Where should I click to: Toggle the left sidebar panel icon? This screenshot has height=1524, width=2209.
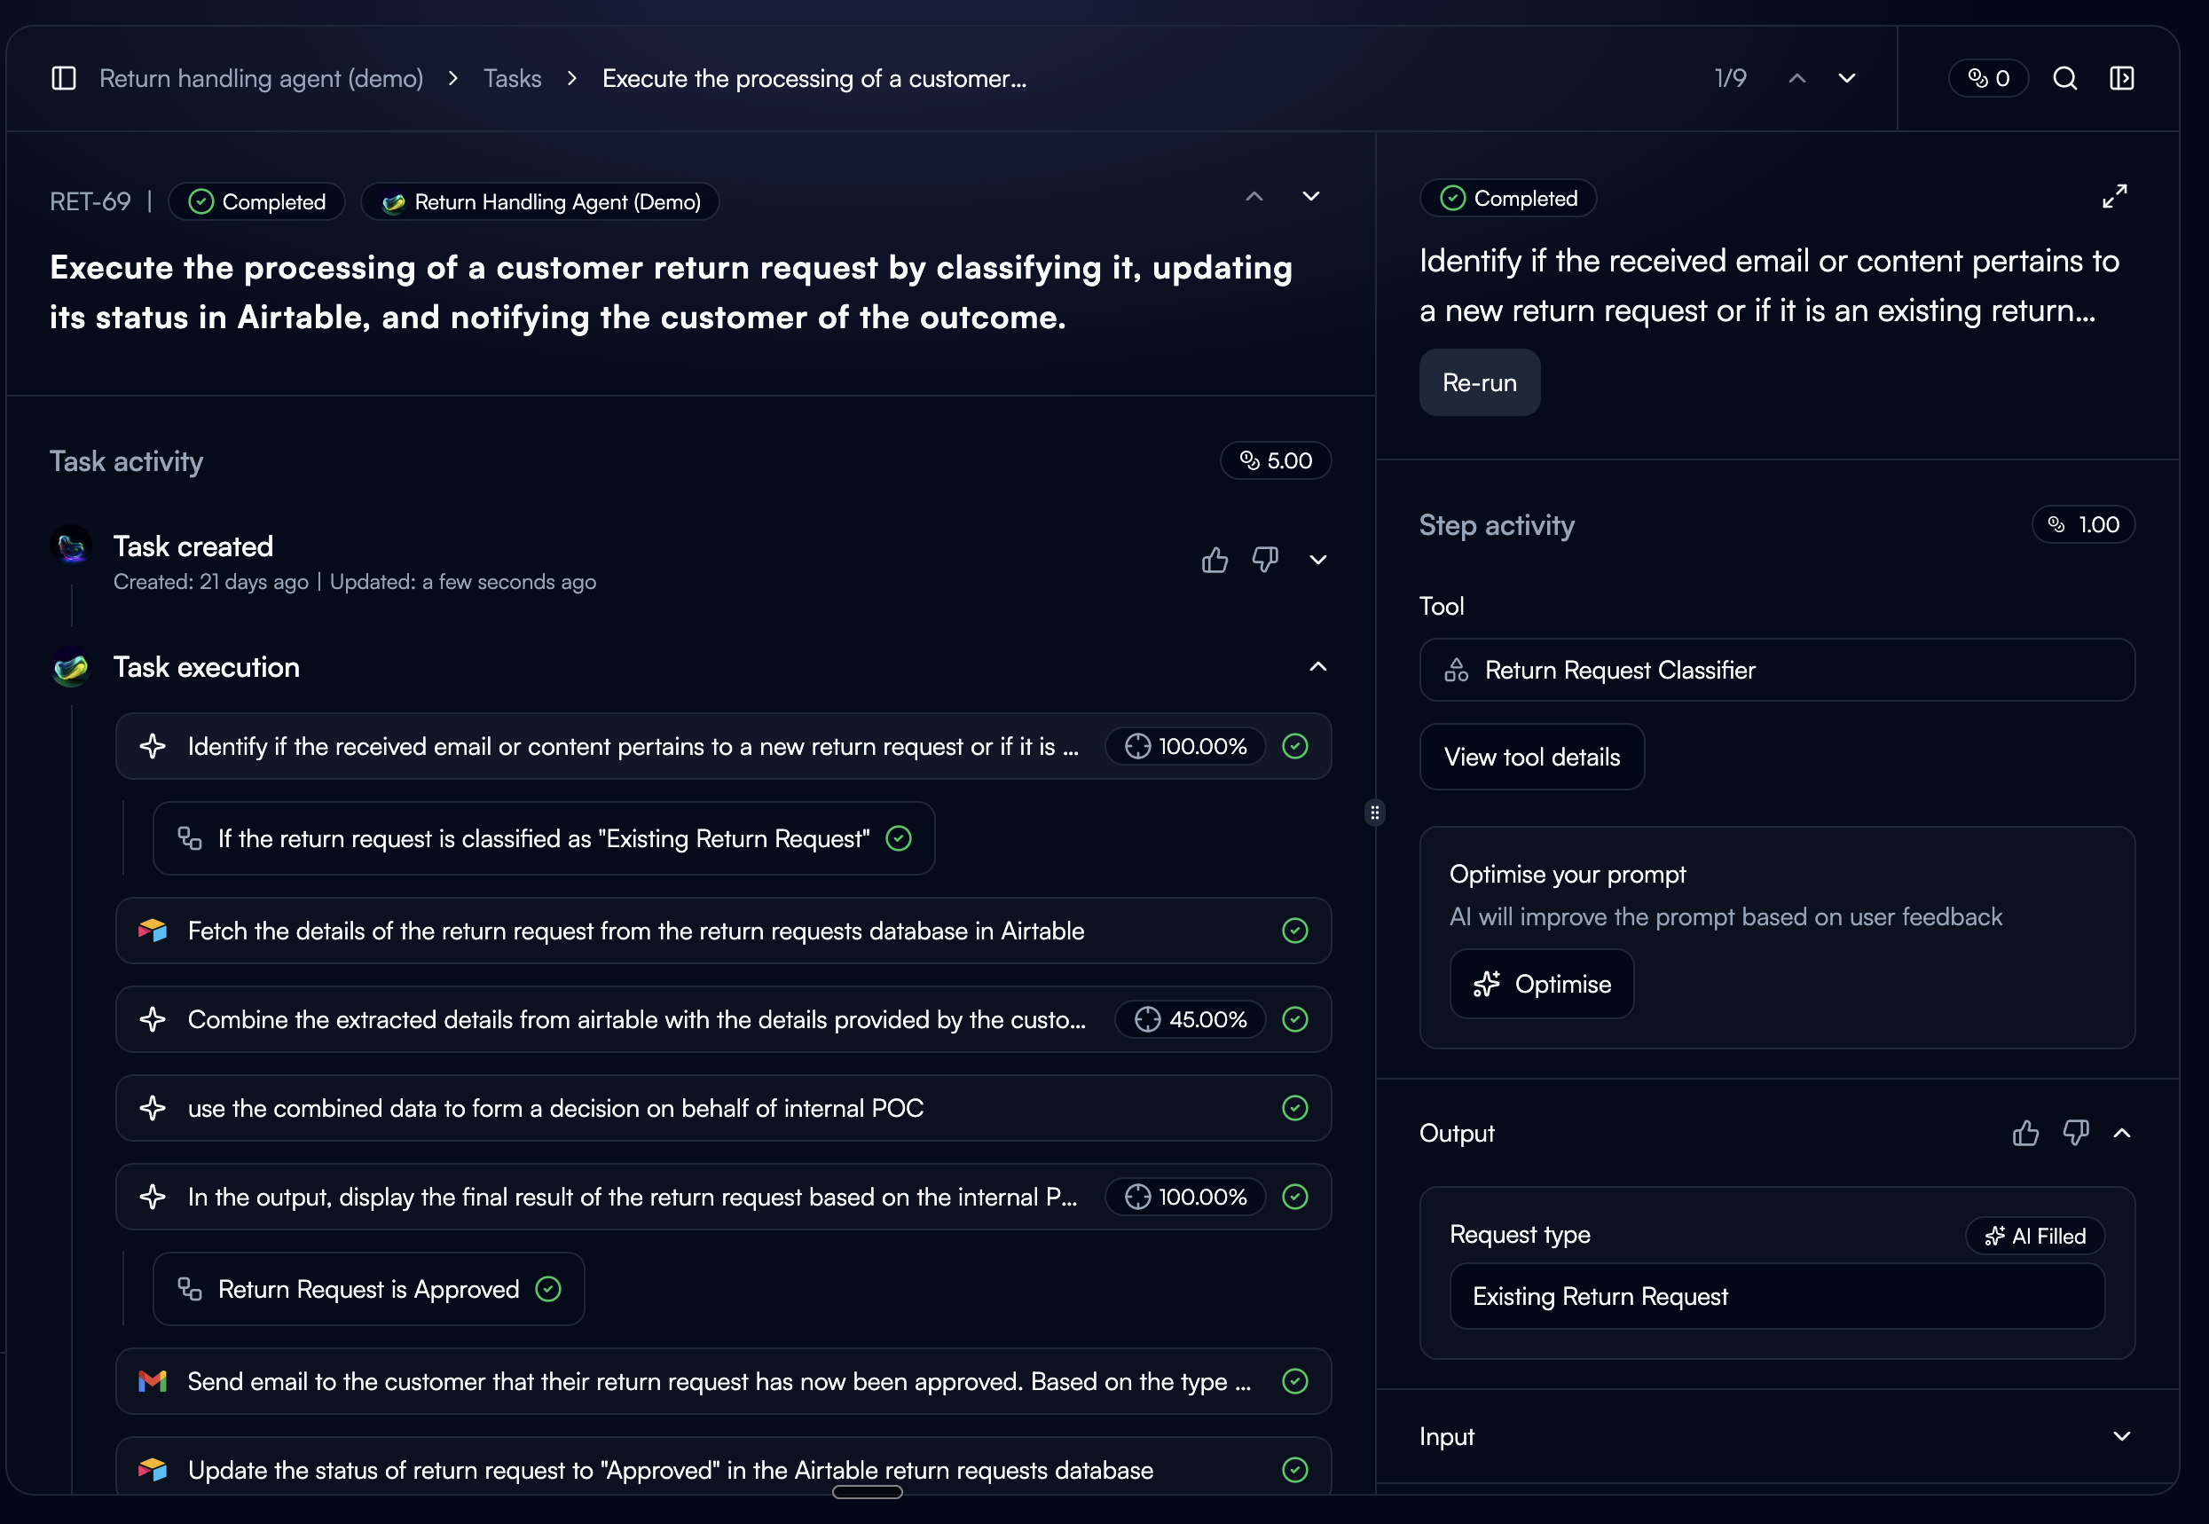[x=63, y=78]
